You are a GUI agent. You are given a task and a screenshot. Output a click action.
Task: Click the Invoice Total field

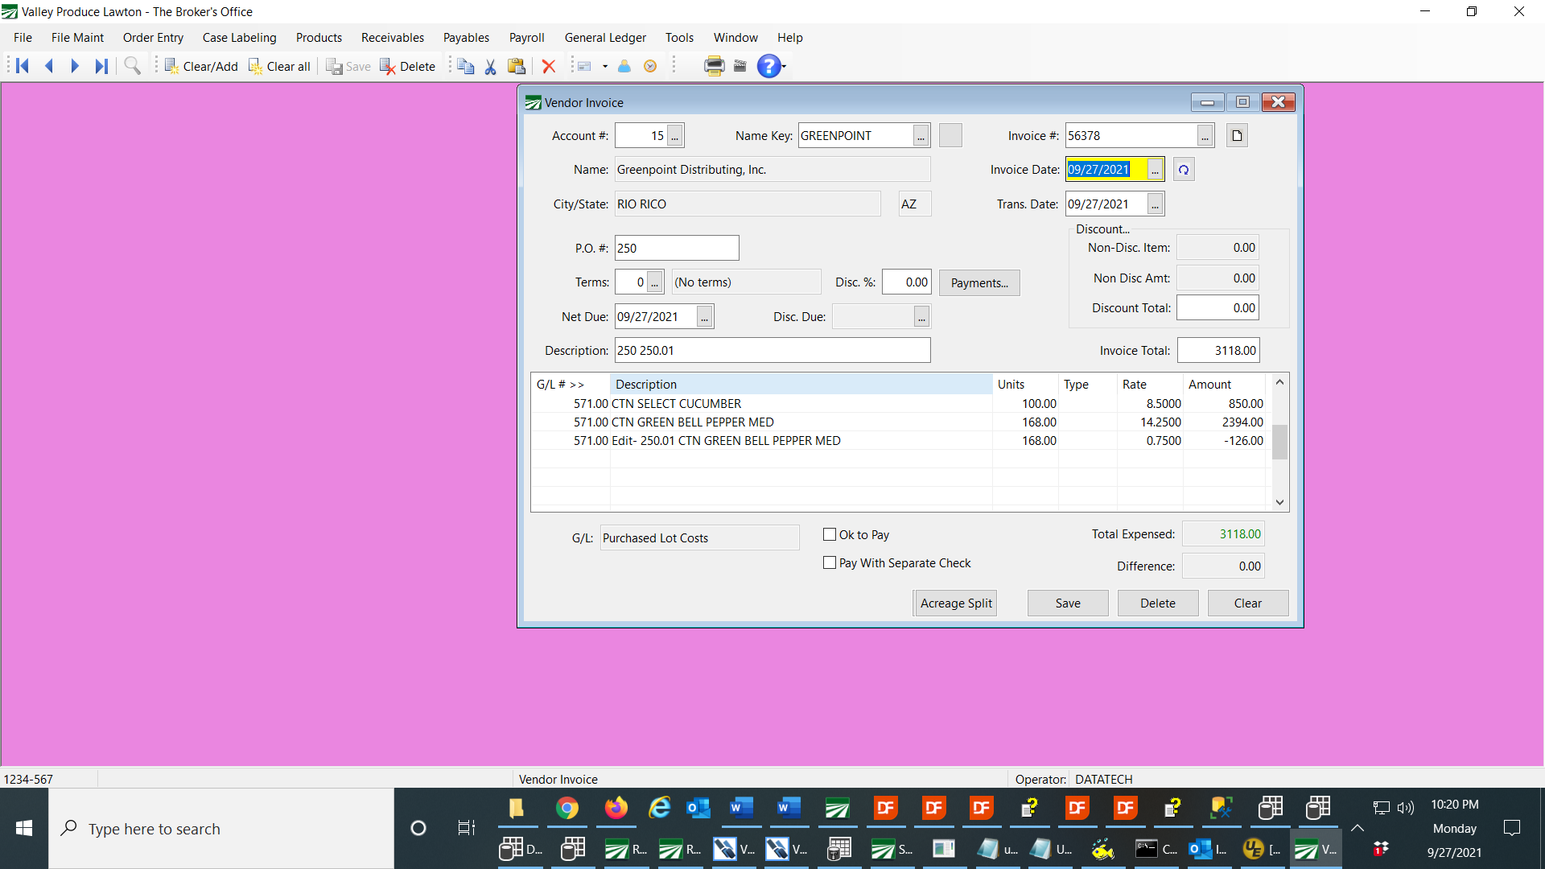click(1218, 351)
